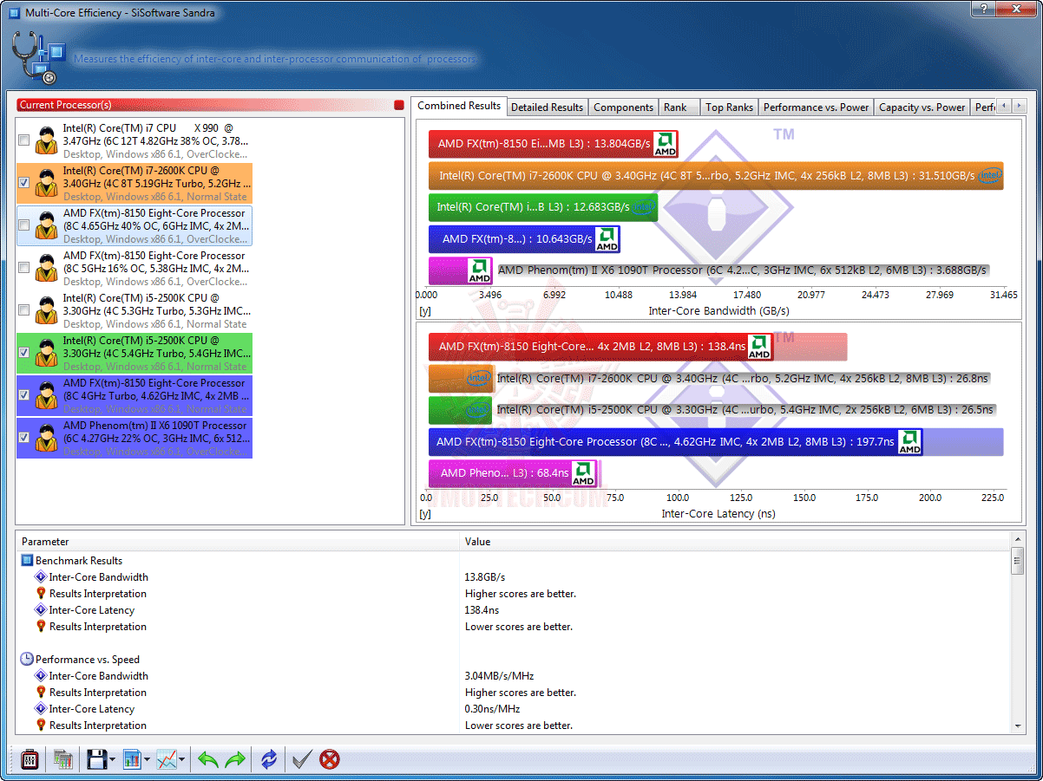Click the red cancel X icon
Image resolution: width=1043 pixels, height=781 pixels.
(329, 760)
